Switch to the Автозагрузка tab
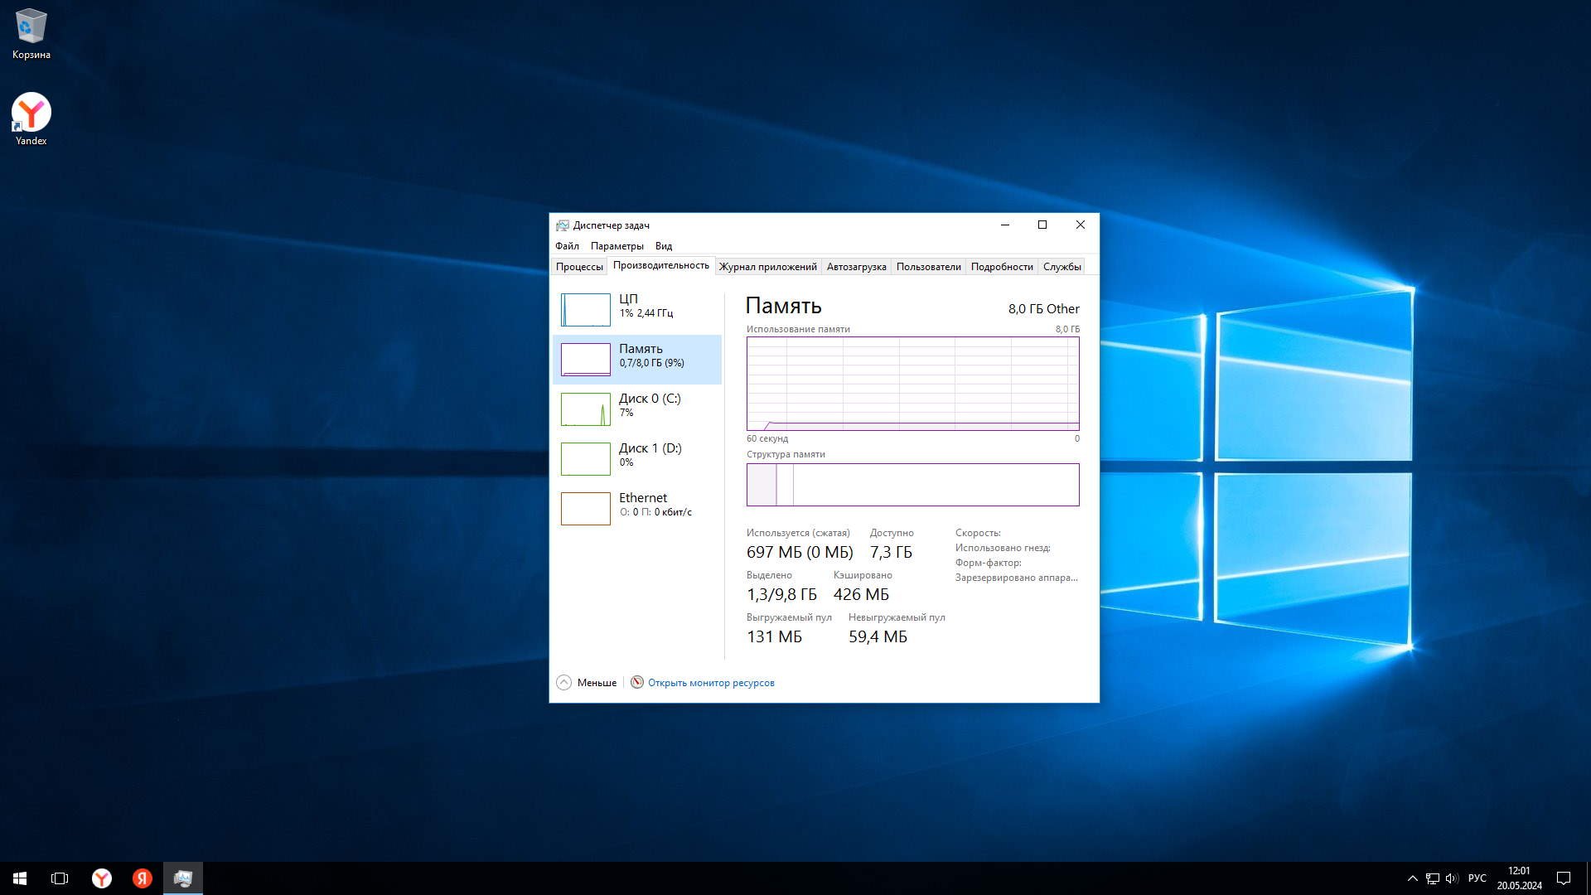1591x895 pixels. pos(856,267)
